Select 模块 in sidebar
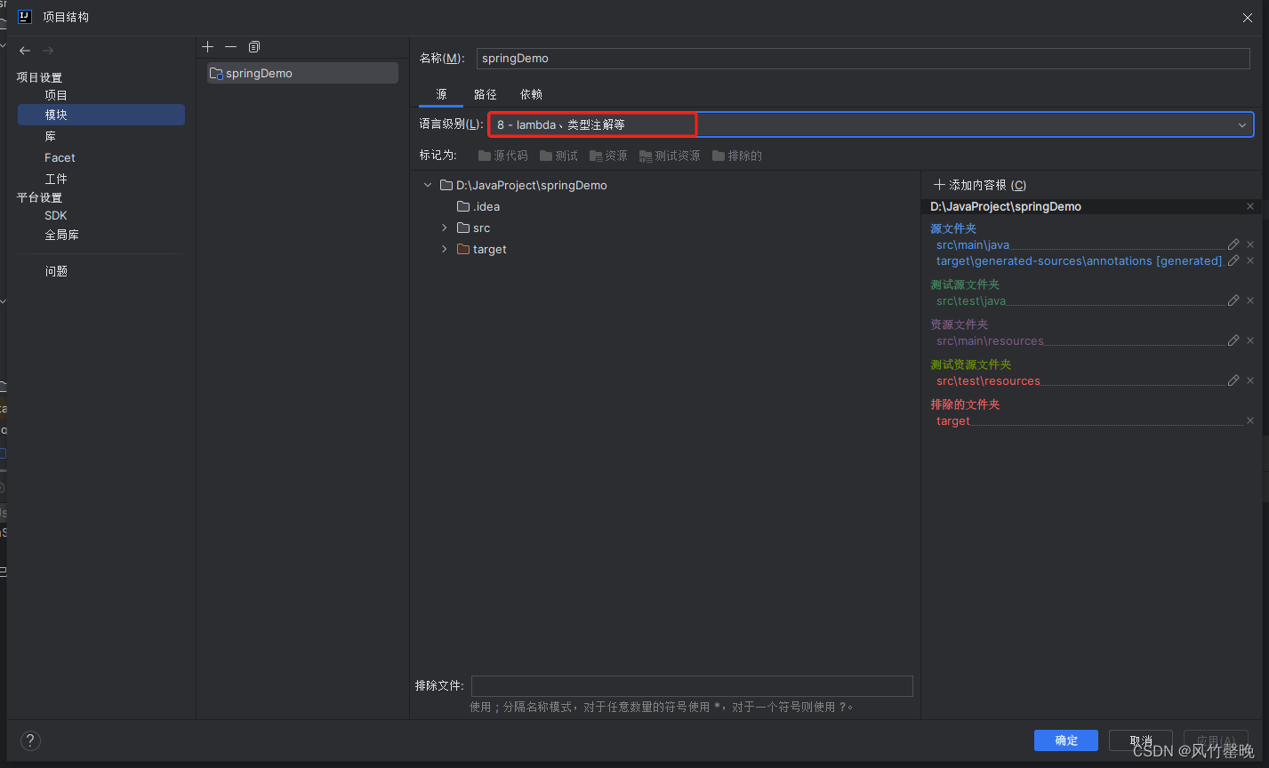The image size is (1269, 768). (101, 115)
